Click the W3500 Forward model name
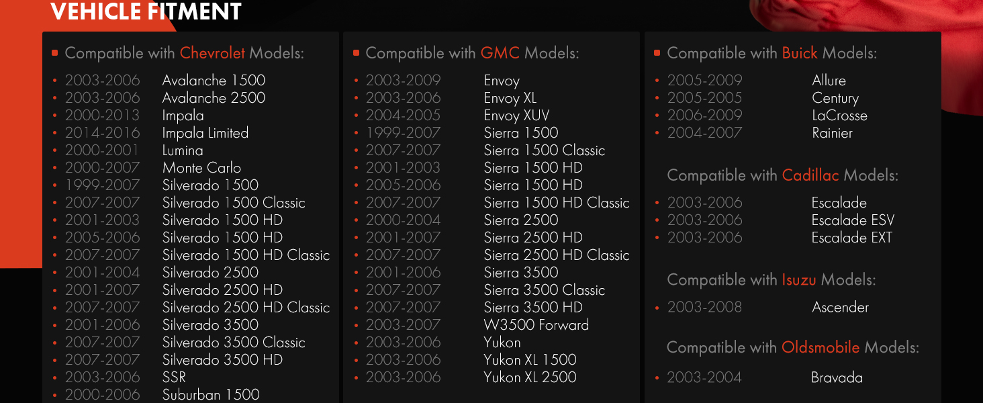This screenshot has height=403, width=983. pos(536,325)
